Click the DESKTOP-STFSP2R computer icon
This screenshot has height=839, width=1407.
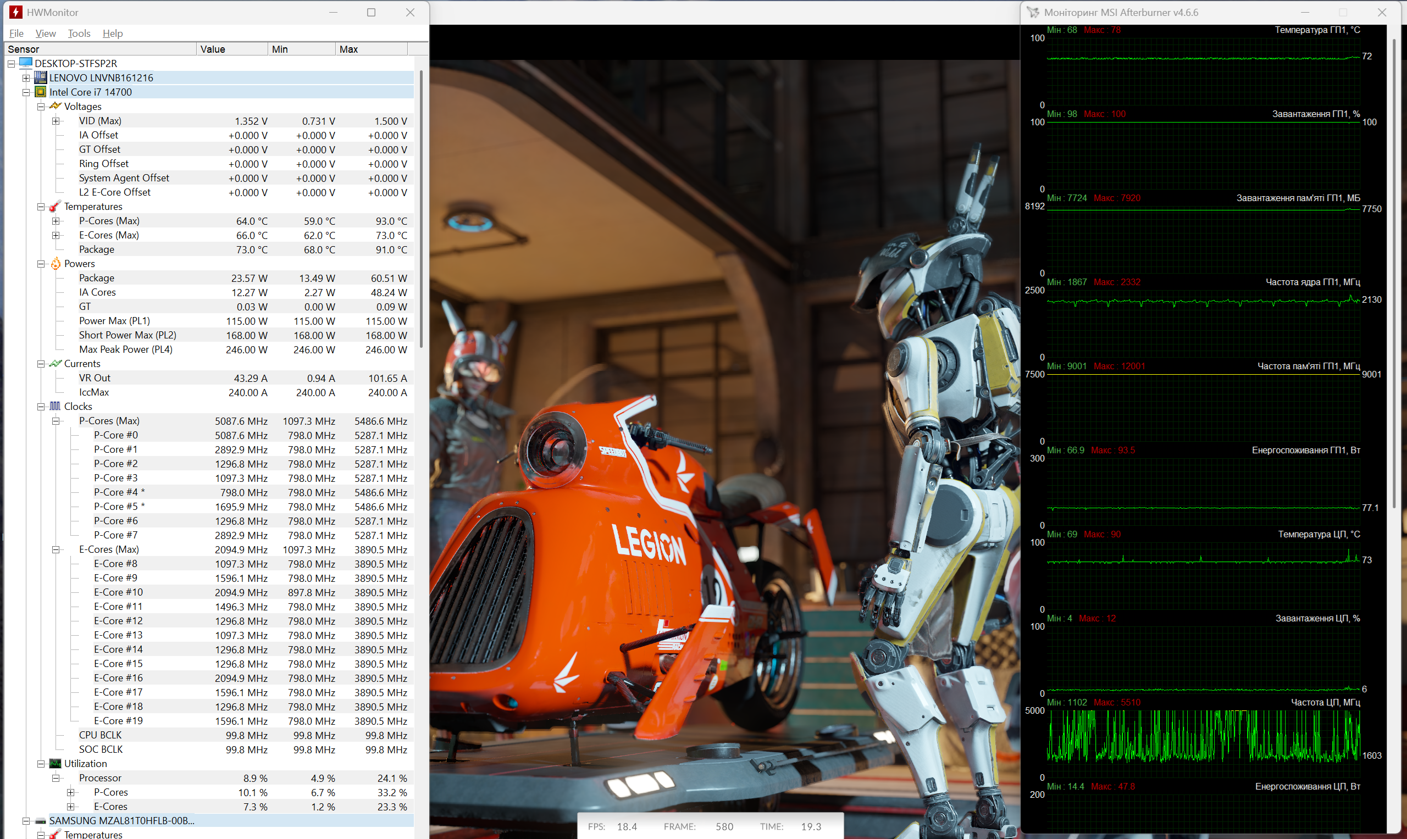tap(26, 63)
